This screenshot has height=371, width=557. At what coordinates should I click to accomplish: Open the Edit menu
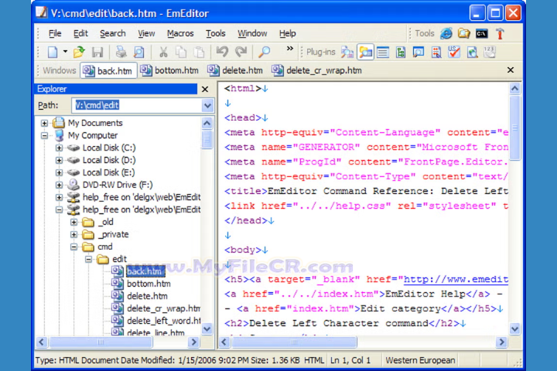pos(80,33)
